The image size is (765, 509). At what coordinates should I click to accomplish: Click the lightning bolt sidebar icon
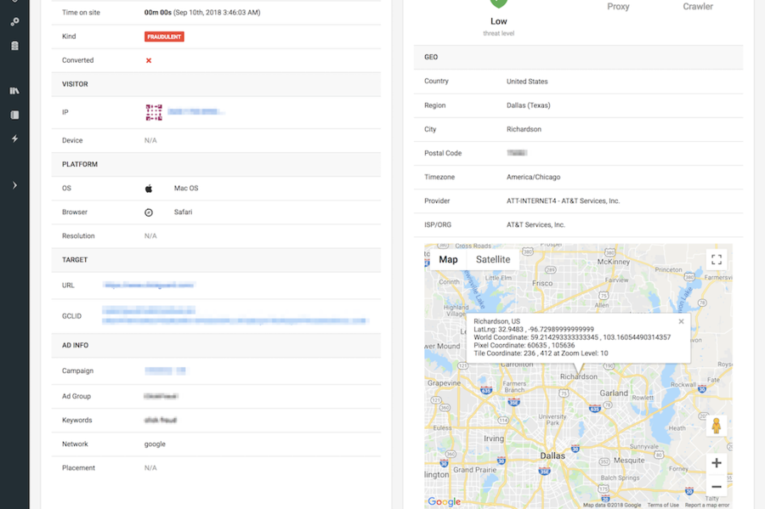[x=14, y=139]
